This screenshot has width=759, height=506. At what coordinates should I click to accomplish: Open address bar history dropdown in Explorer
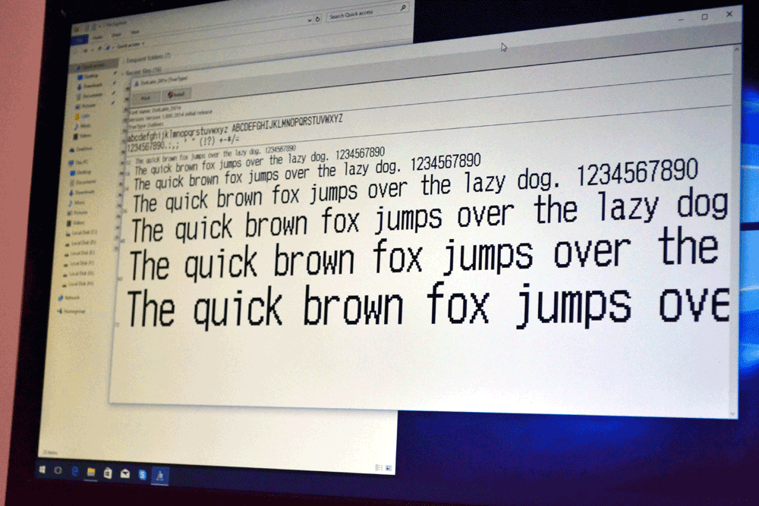[x=310, y=20]
